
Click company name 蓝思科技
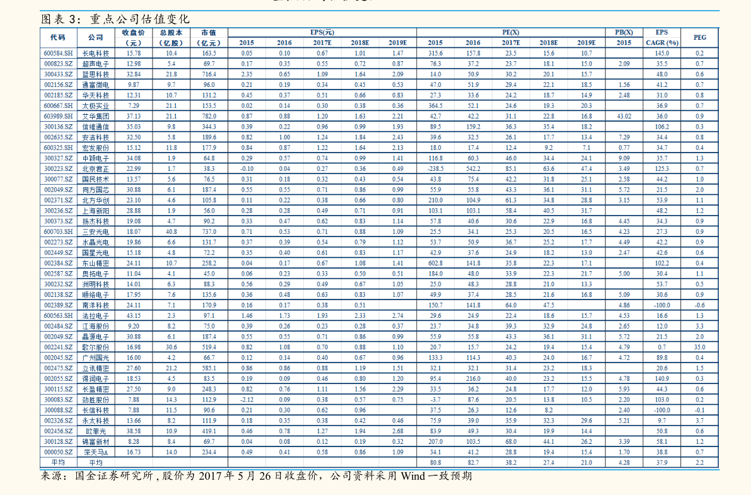(x=95, y=74)
